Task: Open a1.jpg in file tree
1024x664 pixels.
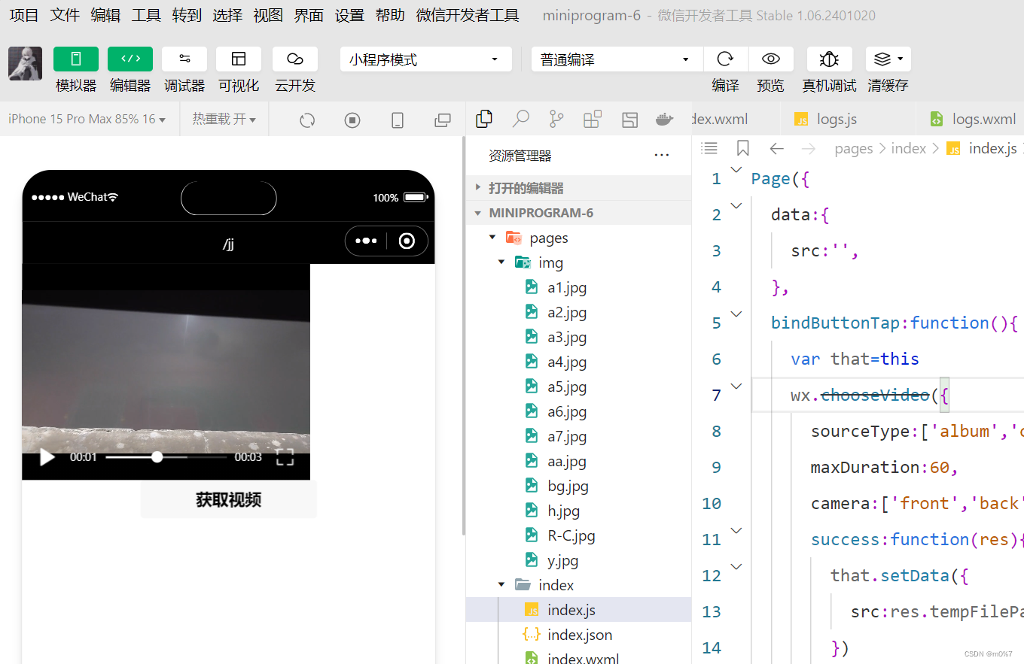Action: 567,287
